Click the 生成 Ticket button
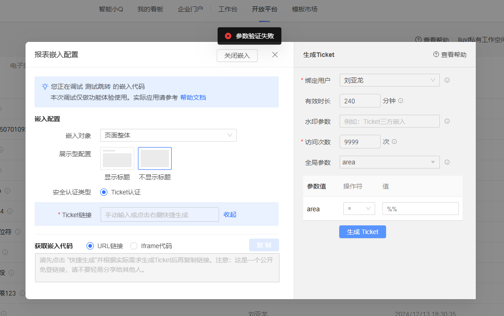The height and width of the screenshot is (316, 504). click(x=362, y=232)
